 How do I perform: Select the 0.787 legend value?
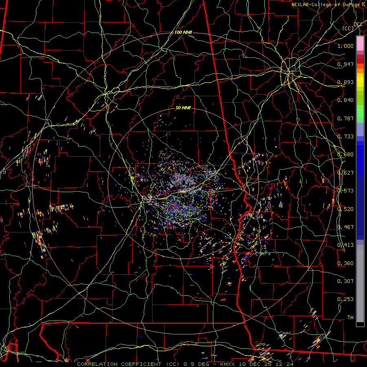(345, 118)
